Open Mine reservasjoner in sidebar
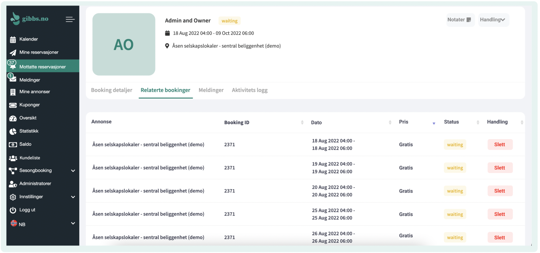The image size is (540, 253). (39, 52)
